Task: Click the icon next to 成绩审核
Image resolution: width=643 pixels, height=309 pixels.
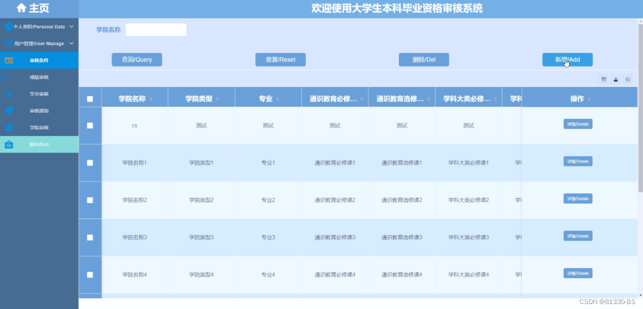Action: click(x=4, y=77)
